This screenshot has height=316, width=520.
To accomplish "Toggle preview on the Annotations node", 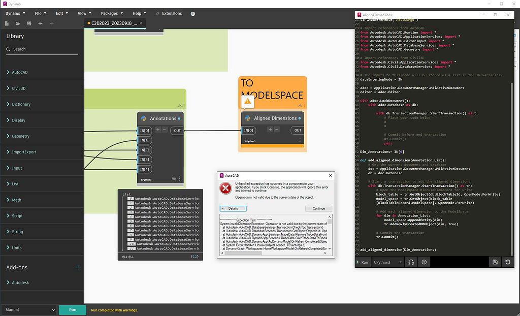I will tap(173, 179).
